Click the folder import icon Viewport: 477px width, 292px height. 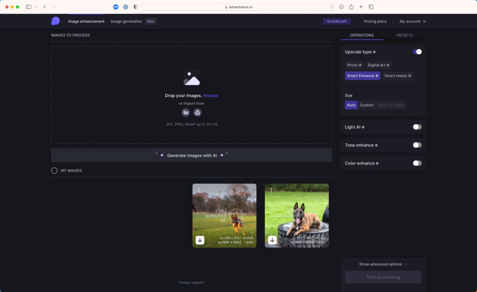pyautogui.click(x=186, y=113)
